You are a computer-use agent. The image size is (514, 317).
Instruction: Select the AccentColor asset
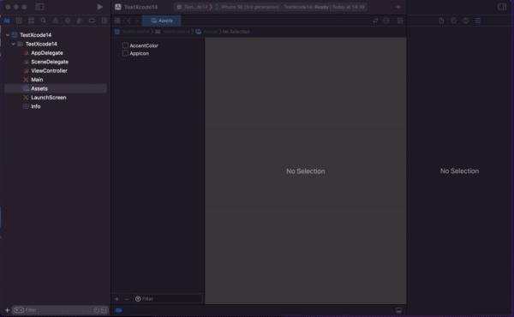(144, 45)
